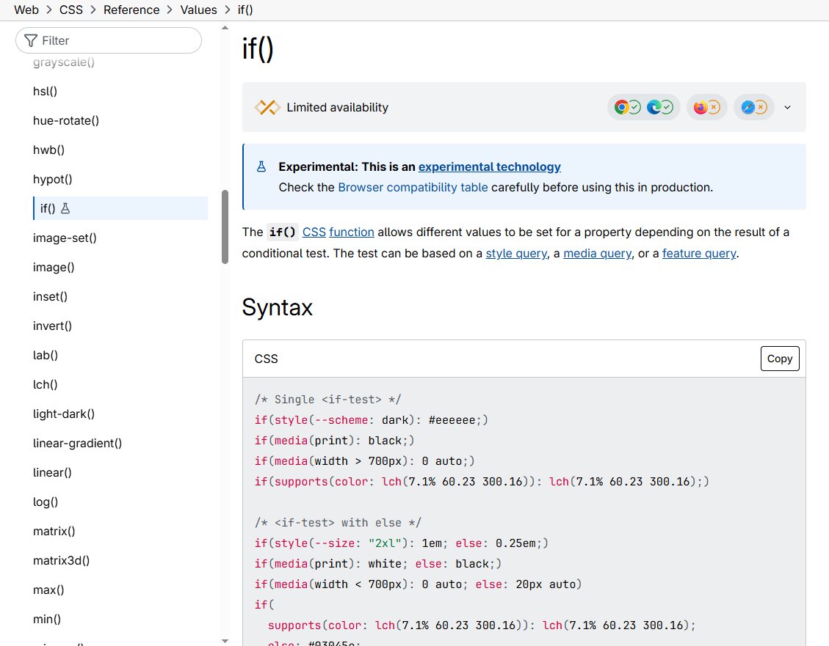829x646 pixels.
Task: Focus the sidebar Filter input field
Action: pos(109,40)
